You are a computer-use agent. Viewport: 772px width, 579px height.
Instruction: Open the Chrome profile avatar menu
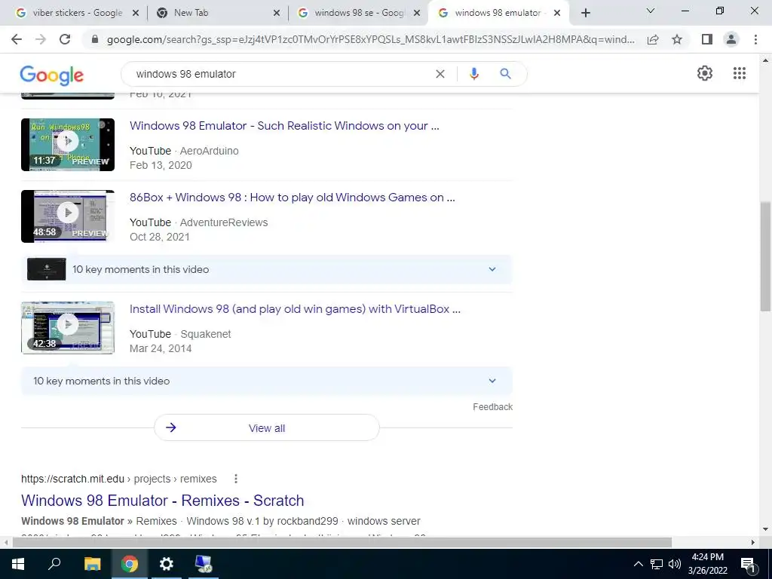731,39
